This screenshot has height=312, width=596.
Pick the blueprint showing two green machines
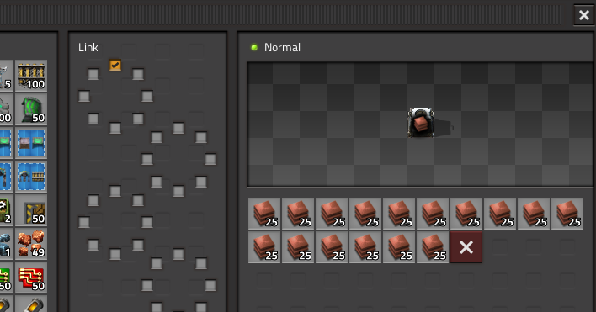point(31,143)
